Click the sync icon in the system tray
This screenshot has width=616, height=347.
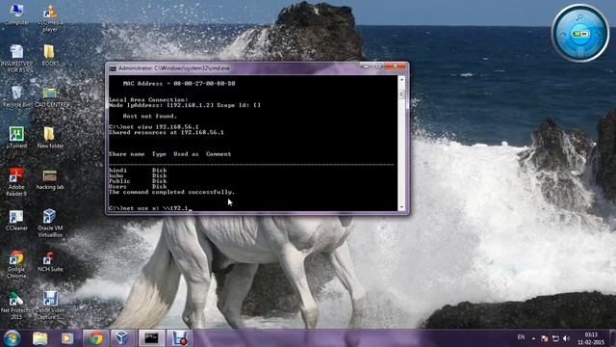point(555,338)
